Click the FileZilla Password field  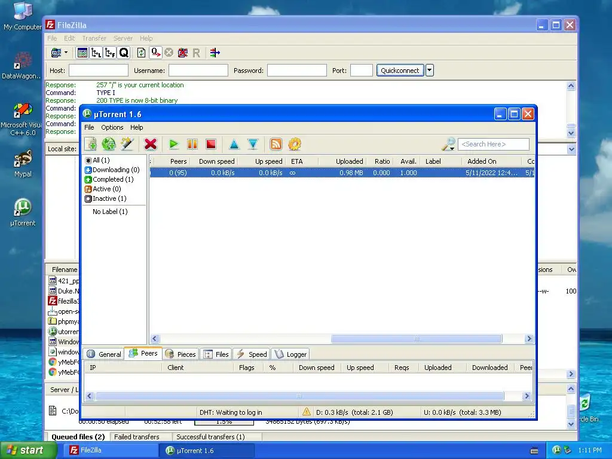click(296, 71)
